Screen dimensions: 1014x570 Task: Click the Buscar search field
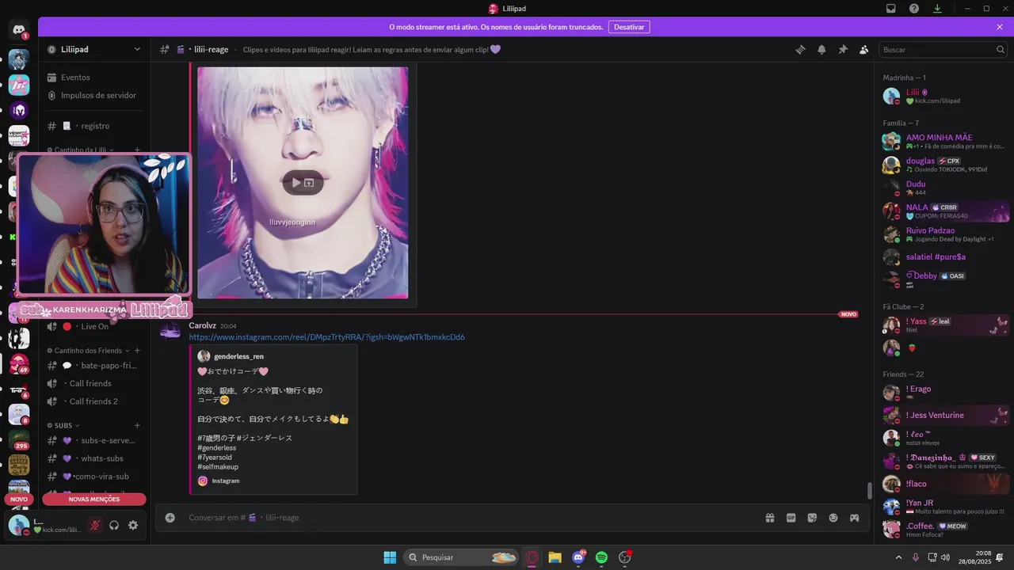coord(943,49)
